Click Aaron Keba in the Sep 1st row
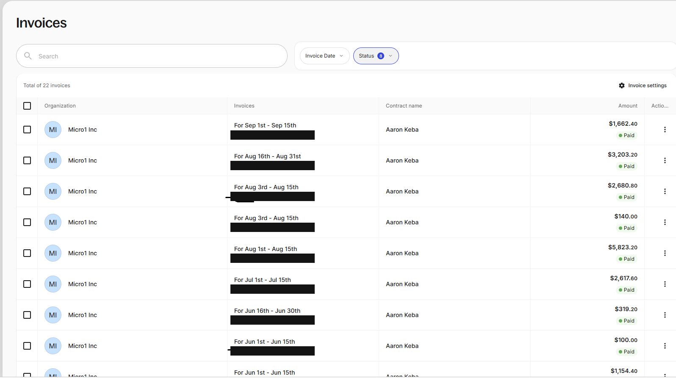 coord(402,130)
